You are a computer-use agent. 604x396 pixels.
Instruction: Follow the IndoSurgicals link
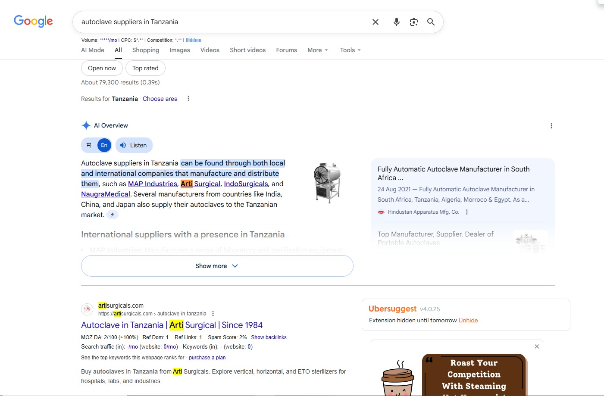[x=246, y=184]
